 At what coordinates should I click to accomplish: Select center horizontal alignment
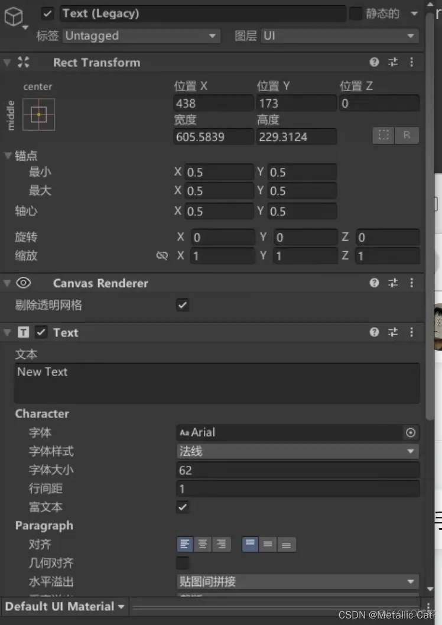click(x=203, y=544)
